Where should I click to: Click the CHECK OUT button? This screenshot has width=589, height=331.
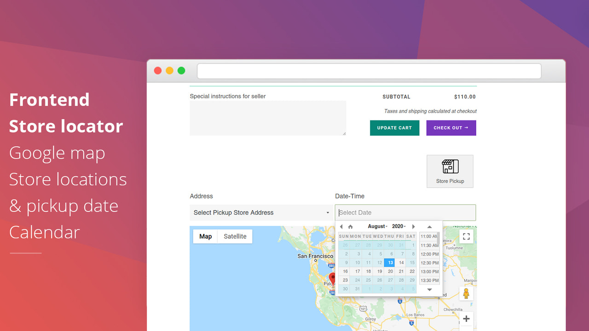pyautogui.click(x=451, y=128)
